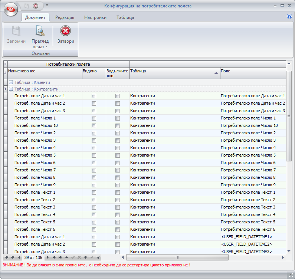Go to last record in navigator
295x279 pixels.
point(60,257)
